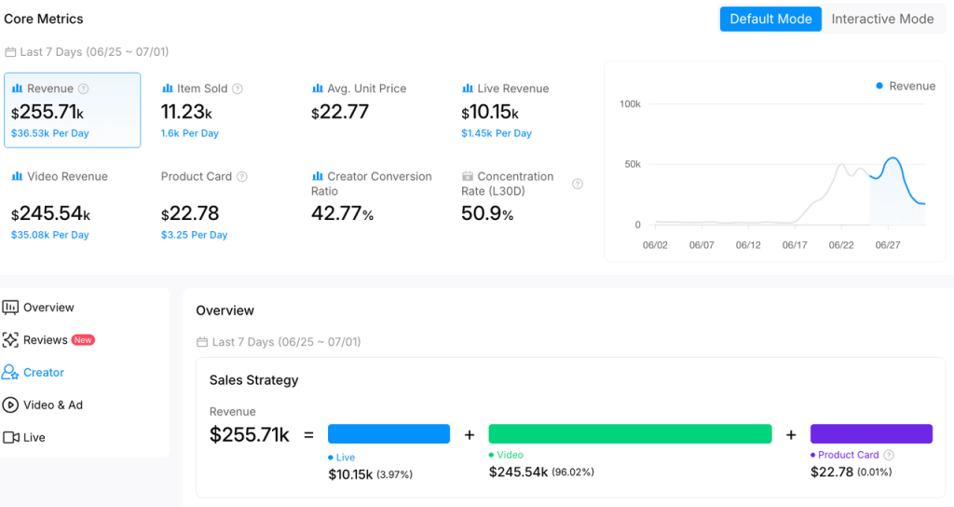Screen dimensions: 954x507
Task: Click the Core Metrics heading
Action: 43,19
